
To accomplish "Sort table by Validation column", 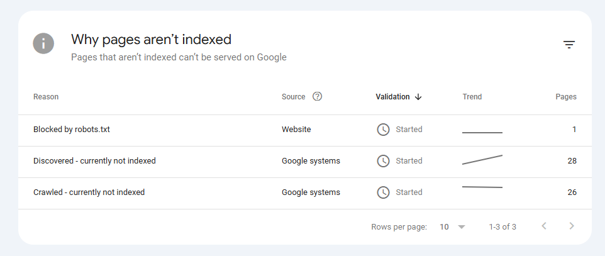I will (392, 97).
